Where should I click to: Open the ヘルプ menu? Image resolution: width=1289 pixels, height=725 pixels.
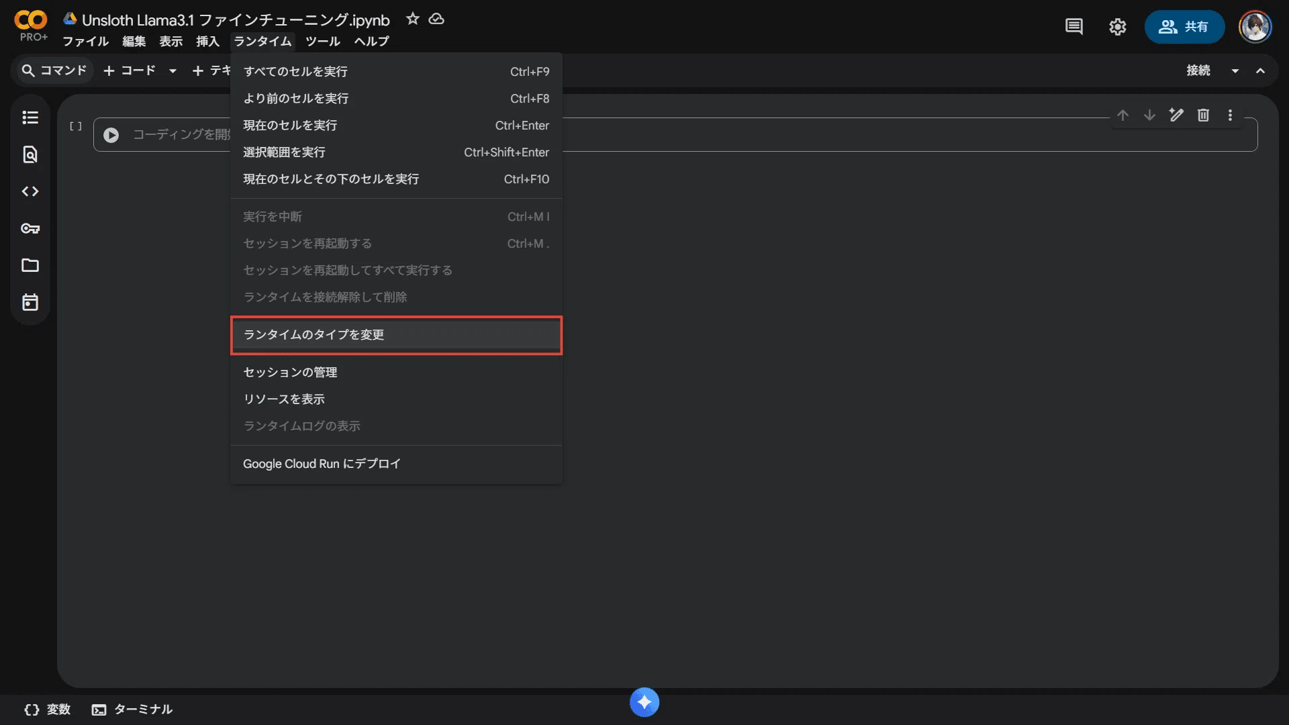(372, 42)
